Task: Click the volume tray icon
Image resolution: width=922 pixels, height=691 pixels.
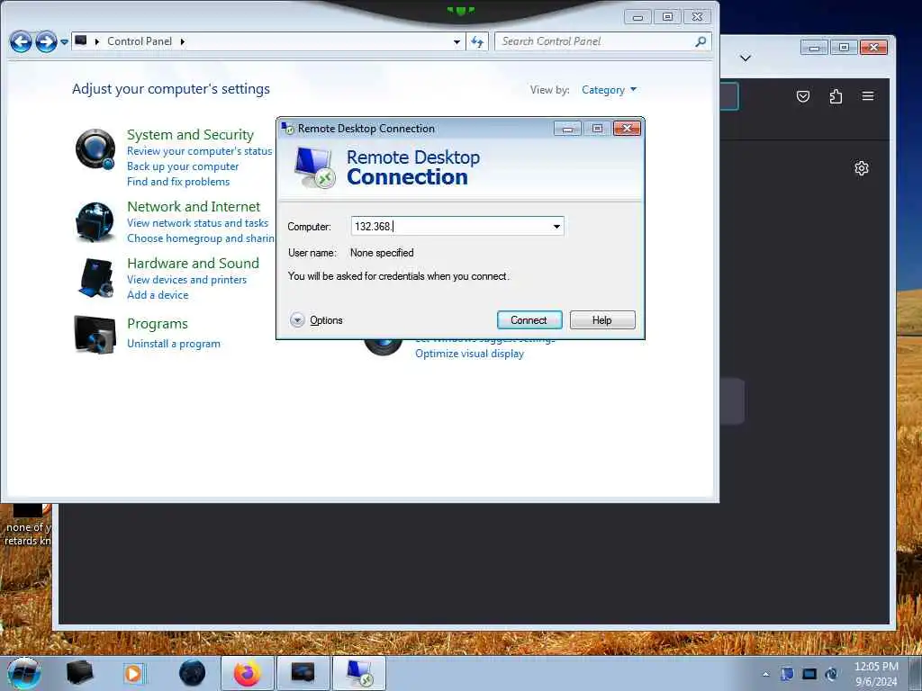Action: tap(831, 674)
